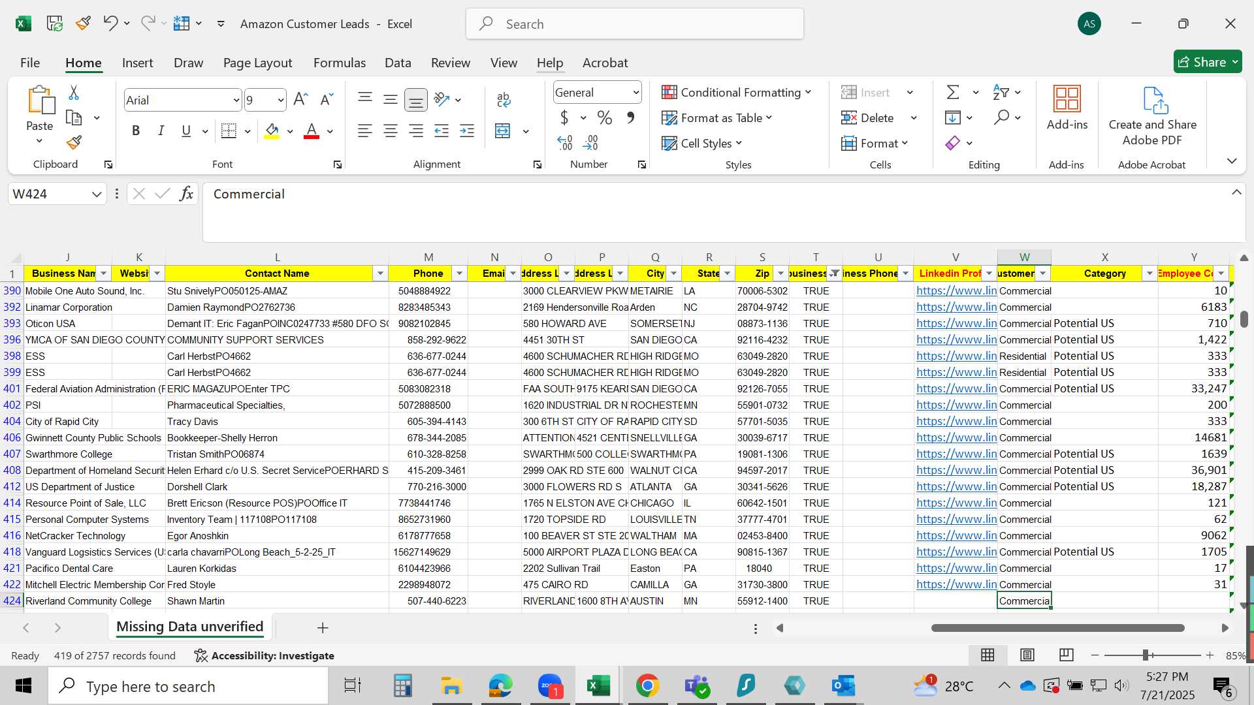The width and height of the screenshot is (1254, 705).
Task: Open the font name dropdown showing Arial
Action: point(236,100)
